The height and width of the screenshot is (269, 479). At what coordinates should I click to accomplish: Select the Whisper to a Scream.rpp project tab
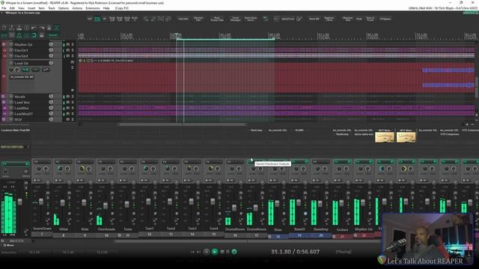(22, 13)
